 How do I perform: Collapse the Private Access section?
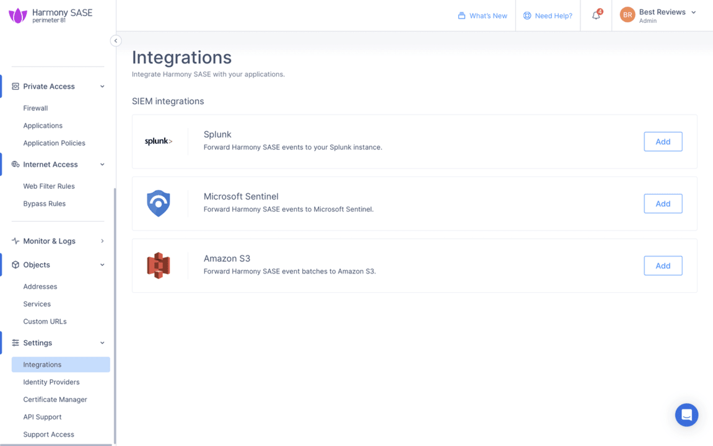[102, 86]
